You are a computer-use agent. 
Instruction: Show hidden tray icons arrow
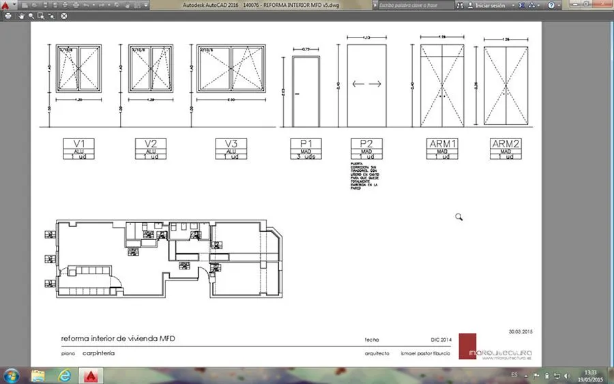pos(526,376)
